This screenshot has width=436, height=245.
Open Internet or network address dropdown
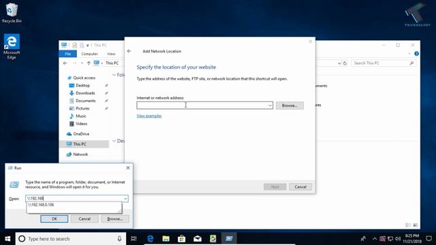(x=270, y=105)
